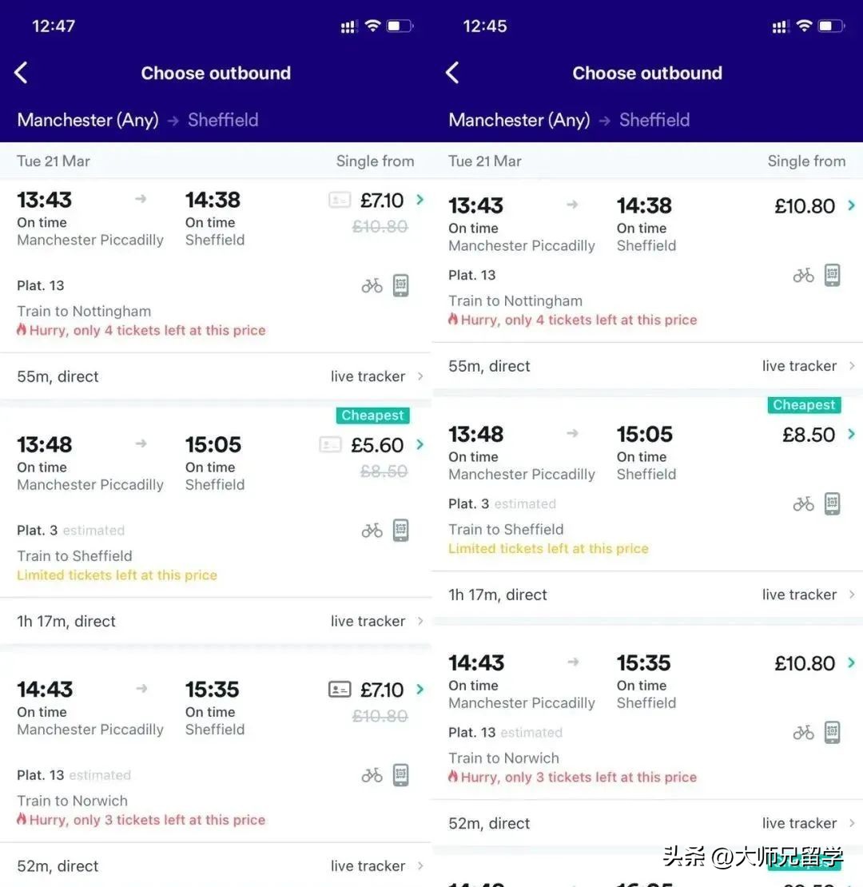
Task: Expand the £7.10 fare using its chevron
Action: 420,200
